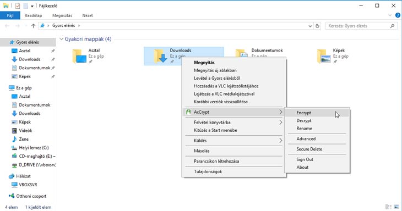Choose Sign Out in the AxCrypt submenu
402x211 pixels.
pos(317,159)
